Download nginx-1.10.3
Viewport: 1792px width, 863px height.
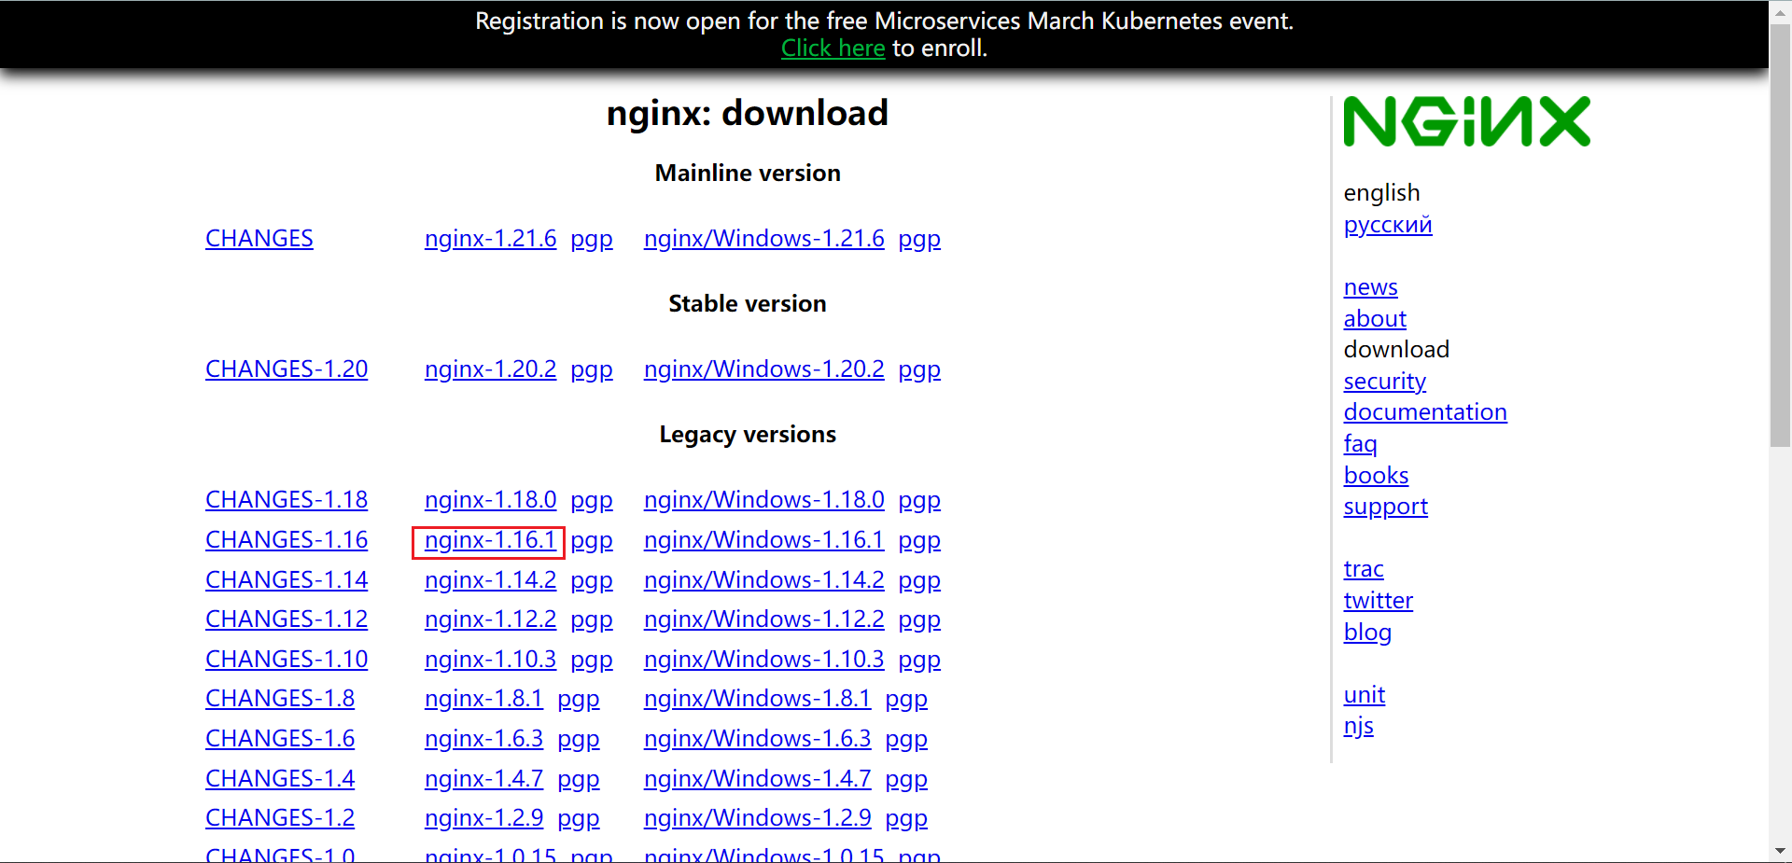pos(490,659)
